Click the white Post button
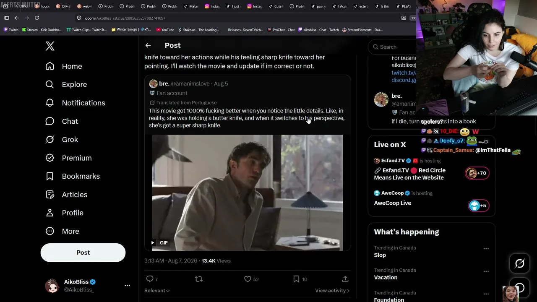The height and width of the screenshot is (302, 537). (83, 253)
